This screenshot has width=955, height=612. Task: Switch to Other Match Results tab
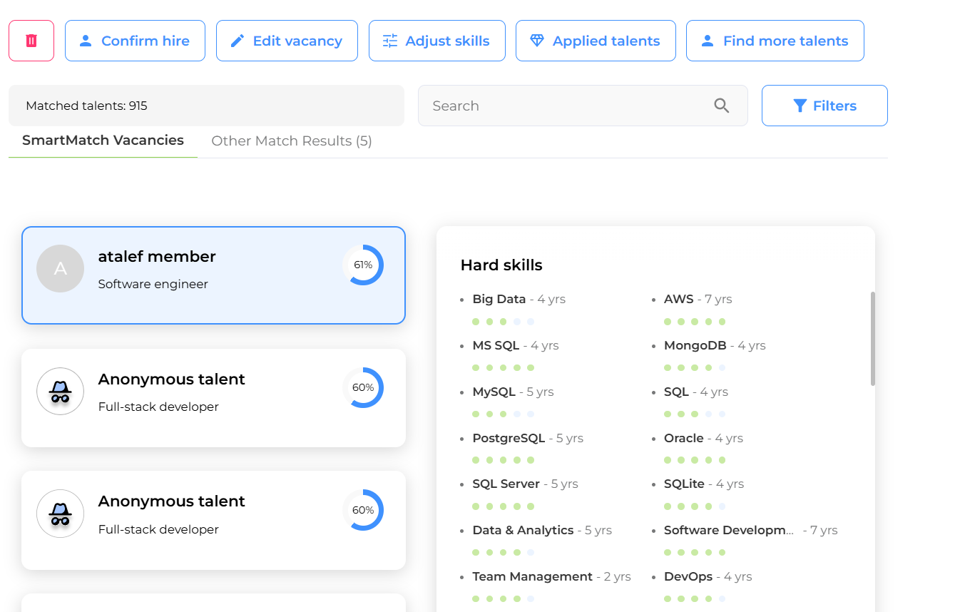(292, 141)
